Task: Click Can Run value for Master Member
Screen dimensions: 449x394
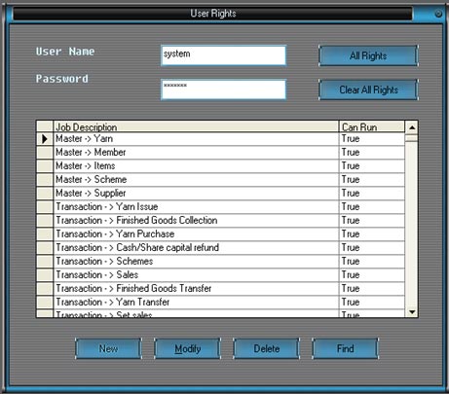Action: point(372,153)
